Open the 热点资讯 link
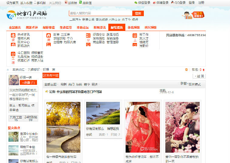 (x=24, y=35)
